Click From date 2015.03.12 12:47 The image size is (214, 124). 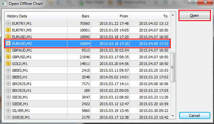tap(114, 104)
